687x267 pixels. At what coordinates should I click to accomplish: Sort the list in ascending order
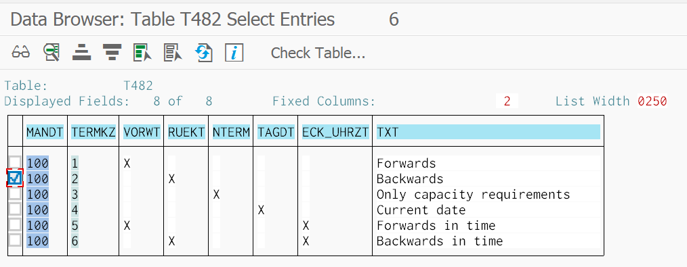pos(81,53)
